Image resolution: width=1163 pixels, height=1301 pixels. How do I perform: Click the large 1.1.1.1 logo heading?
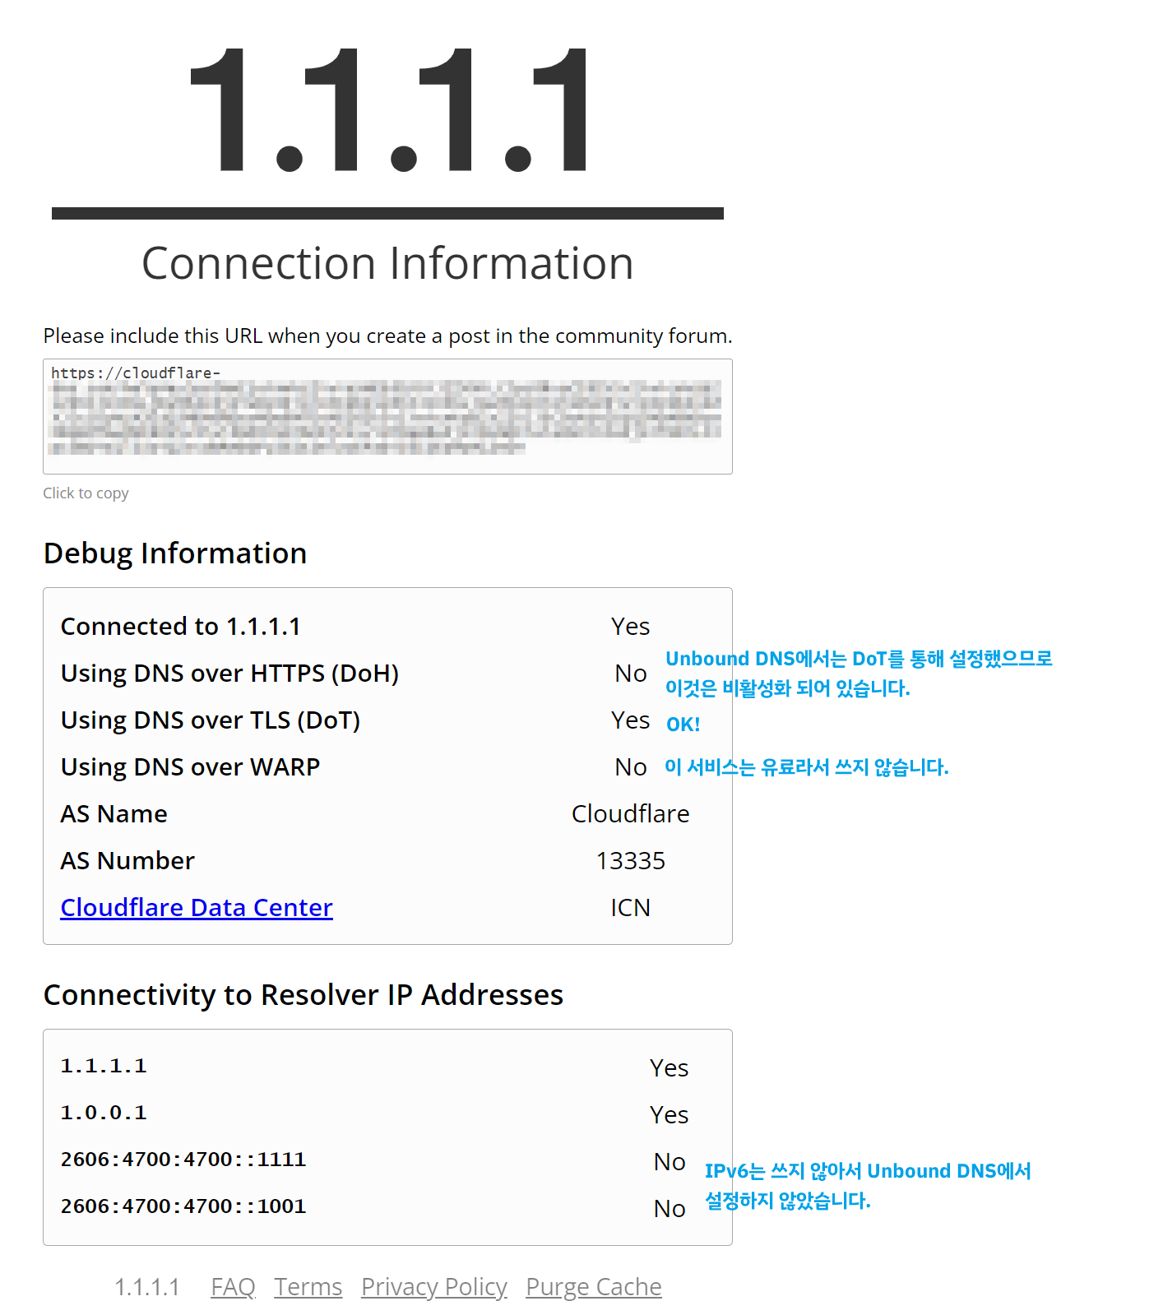[387, 110]
